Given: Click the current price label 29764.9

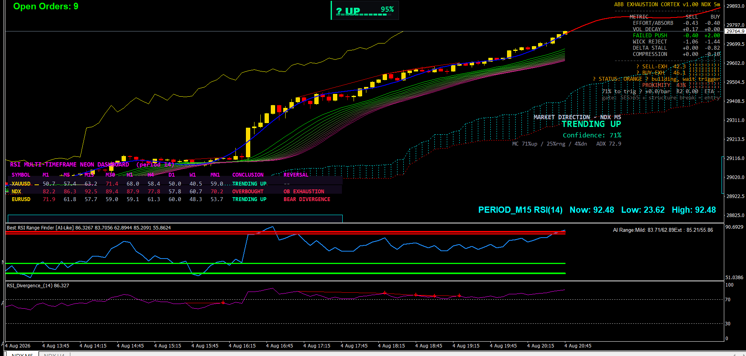Looking at the screenshot, I should point(735,31).
